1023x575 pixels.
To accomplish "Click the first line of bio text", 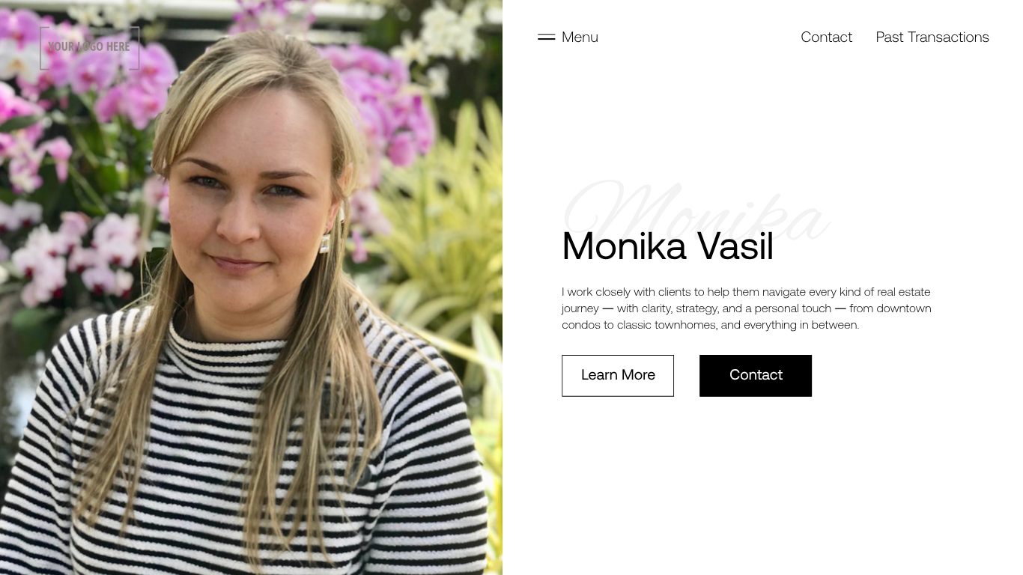I will click(746, 292).
